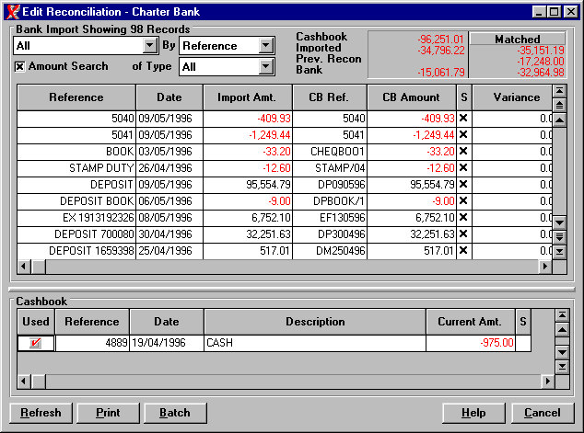Select the CASH description cell in Cashbook
The height and width of the screenshot is (433, 584).
(315, 343)
